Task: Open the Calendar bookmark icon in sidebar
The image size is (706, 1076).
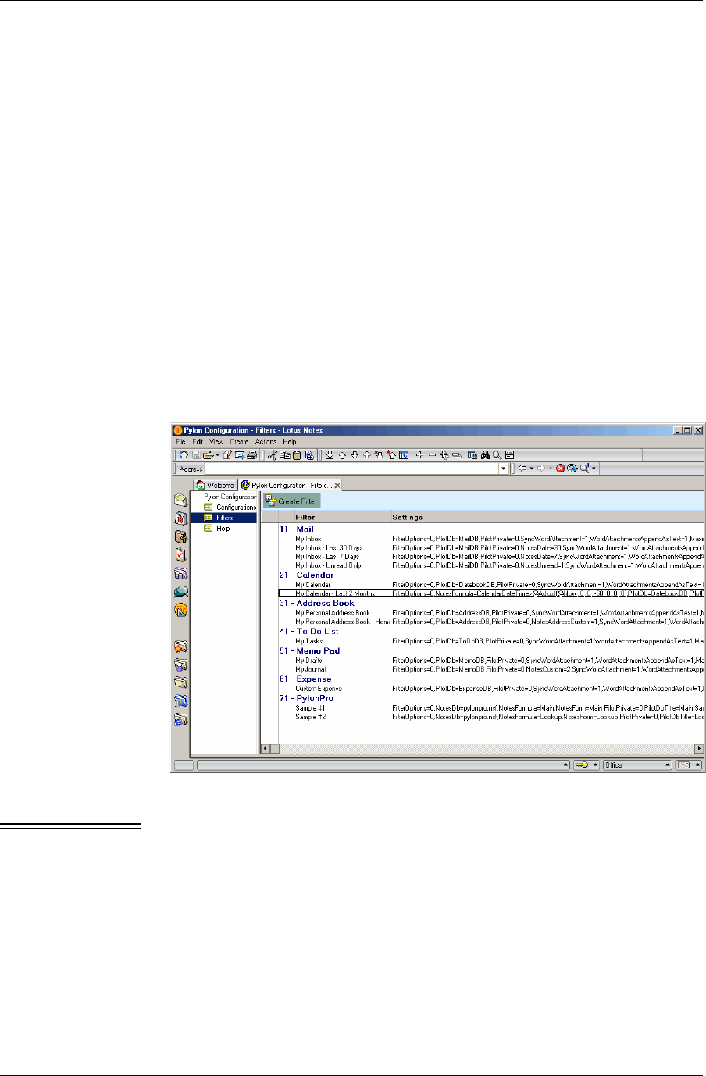Action: [x=180, y=518]
